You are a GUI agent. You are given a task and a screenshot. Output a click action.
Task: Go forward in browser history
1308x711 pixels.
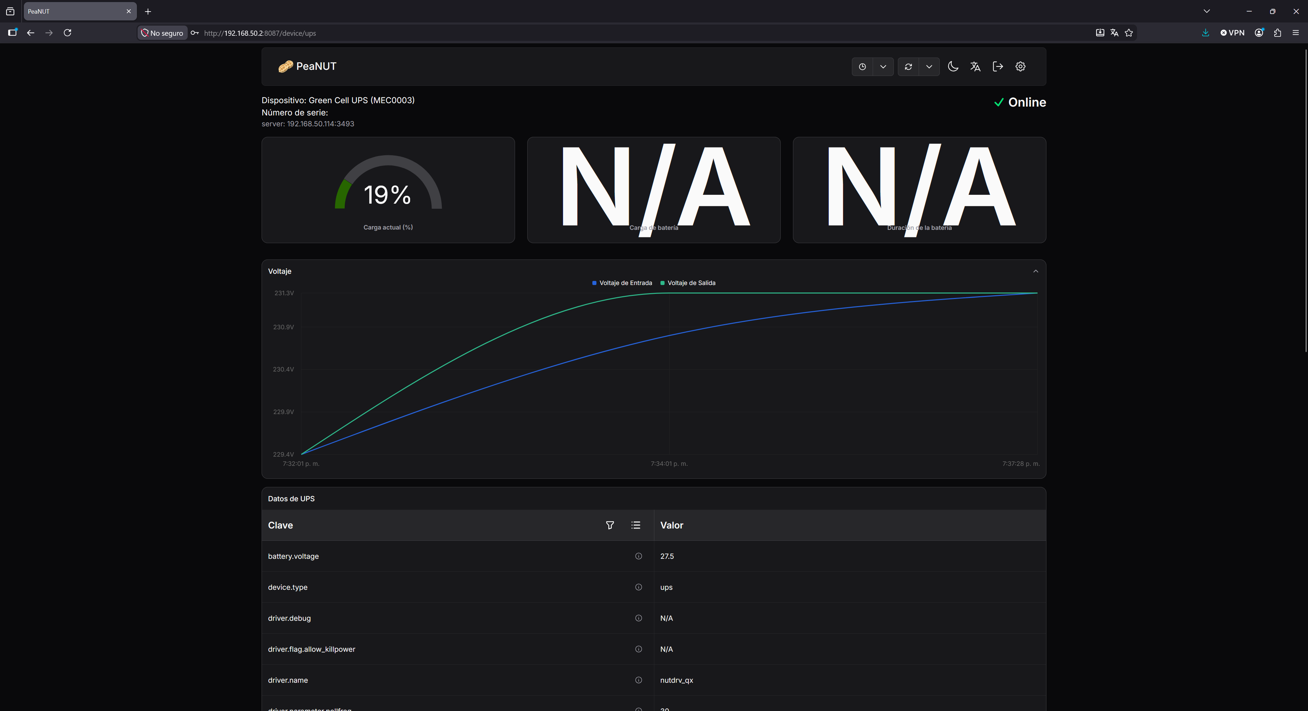coord(49,33)
